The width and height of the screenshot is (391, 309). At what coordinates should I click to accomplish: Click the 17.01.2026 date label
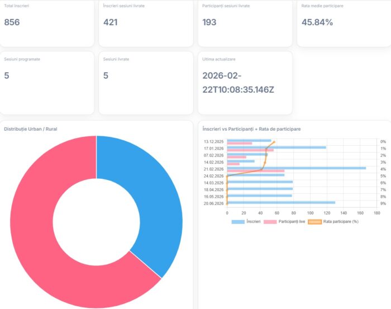[213, 149]
